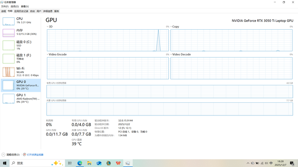Click the resource monitor icon at bottom
Viewport: 298px width, 167px height.
tap(25, 155)
